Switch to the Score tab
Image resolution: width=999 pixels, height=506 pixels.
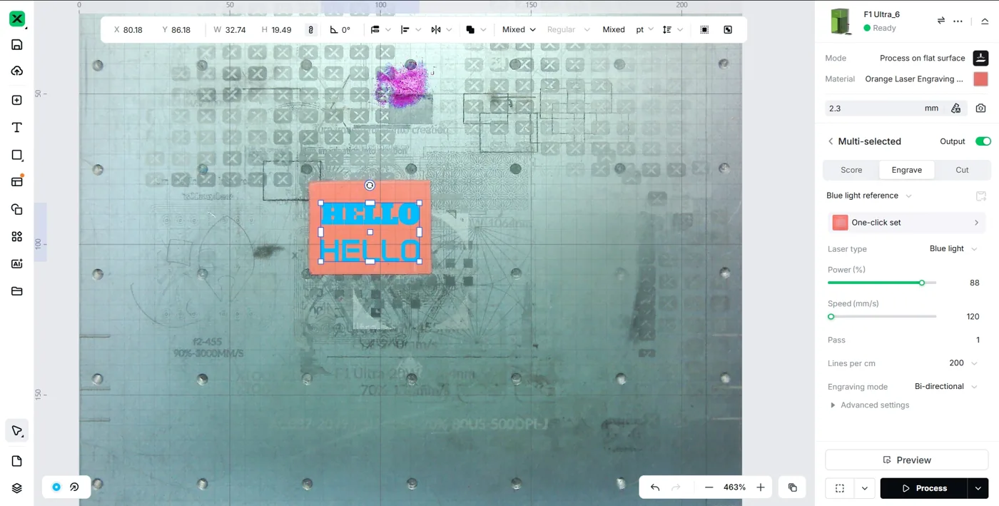coord(851,170)
